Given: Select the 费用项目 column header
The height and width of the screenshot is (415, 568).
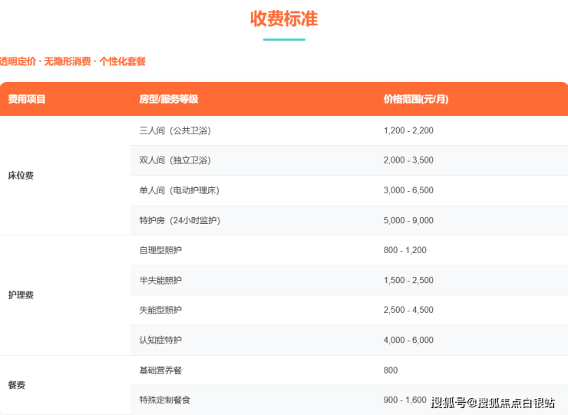Looking at the screenshot, I should tap(27, 99).
